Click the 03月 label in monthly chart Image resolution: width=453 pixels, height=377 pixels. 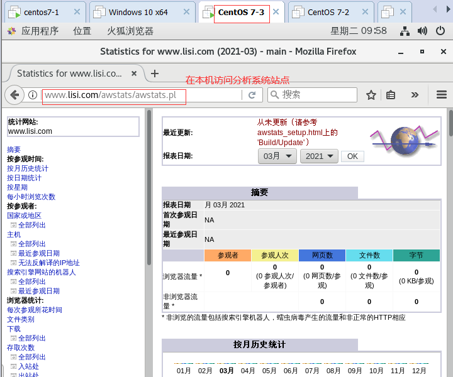(x=226, y=371)
